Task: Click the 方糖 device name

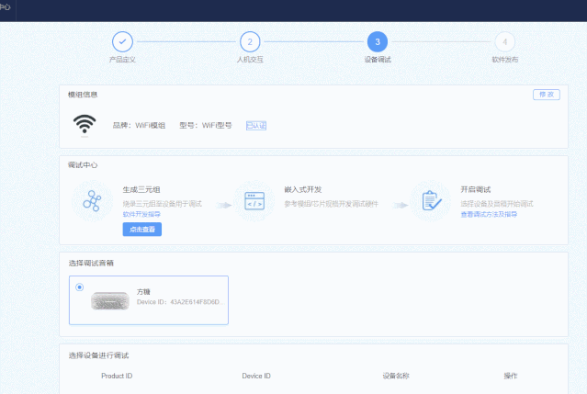Action: pos(143,292)
